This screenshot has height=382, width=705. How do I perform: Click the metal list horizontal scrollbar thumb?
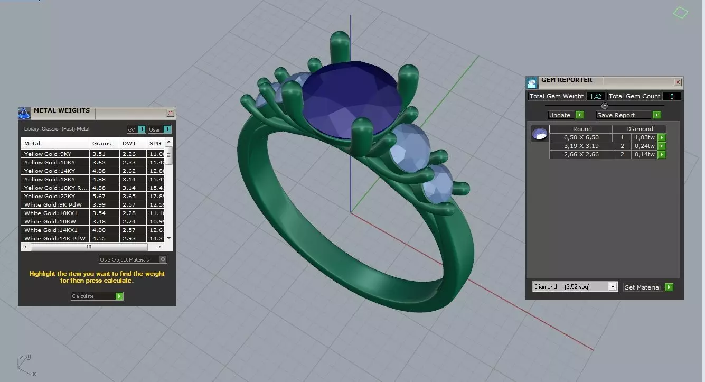tap(88, 247)
